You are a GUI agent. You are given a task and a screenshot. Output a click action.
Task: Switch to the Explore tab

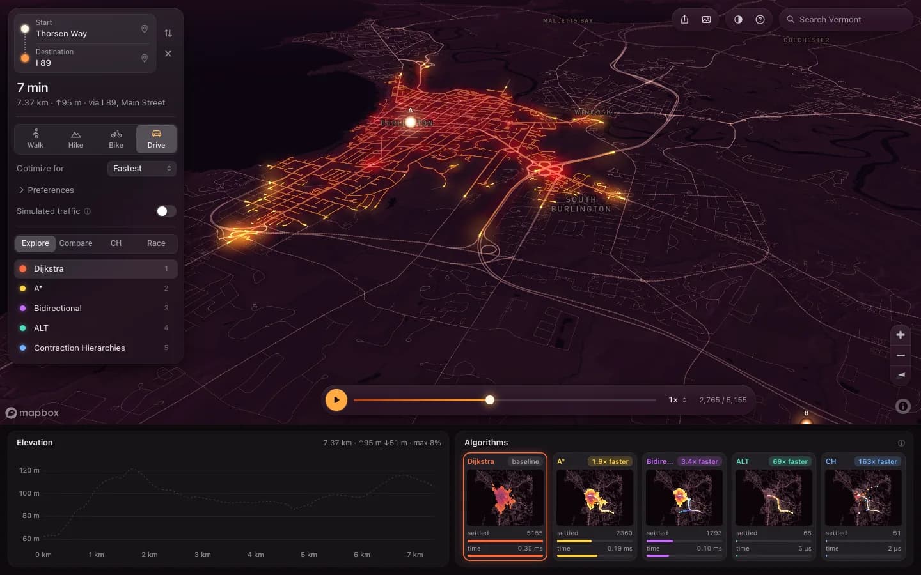coord(35,243)
